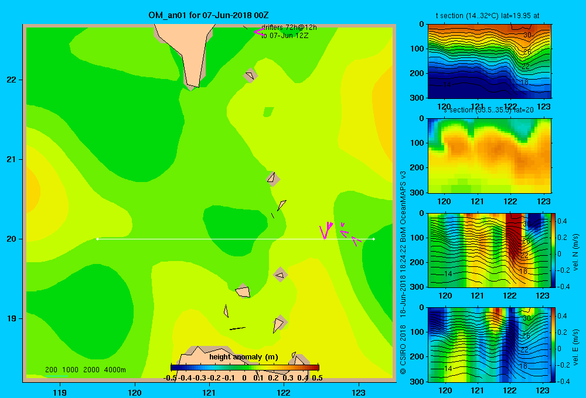Pick the height anomaly color scale bar
Image resolution: width=586 pixels, height=398 pixels.
point(245,368)
